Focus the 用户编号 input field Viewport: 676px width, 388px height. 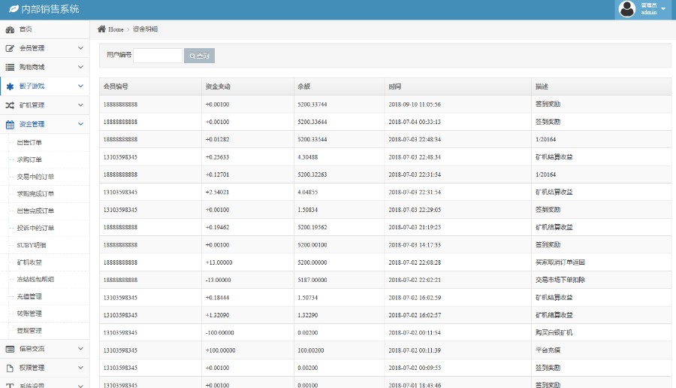157,55
